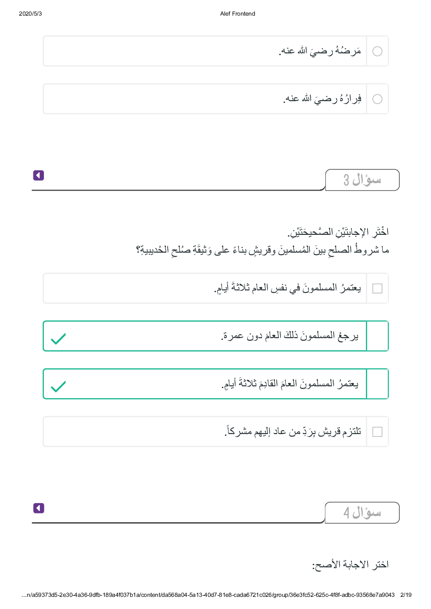Open the 'سؤال 3' question tab
The height and width of the screenshot is (609, 431).
pos(362,180)
